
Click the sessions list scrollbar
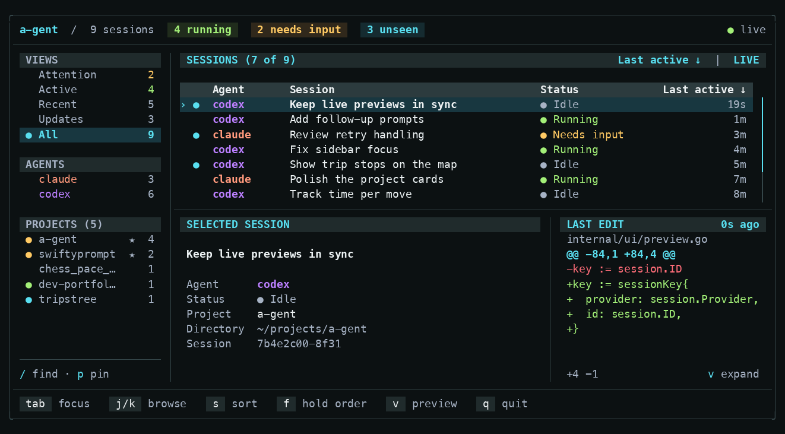[x=762, y=150]
